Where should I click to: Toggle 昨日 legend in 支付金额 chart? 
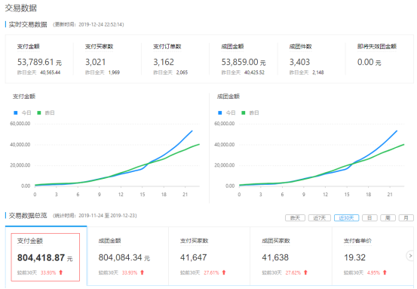46,113
